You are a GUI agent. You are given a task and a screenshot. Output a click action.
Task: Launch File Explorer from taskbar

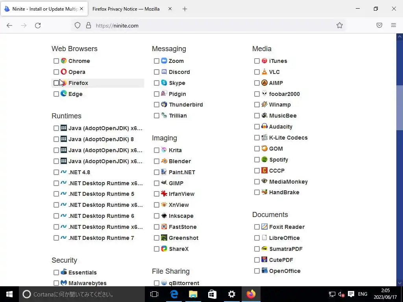pos(193,294)
